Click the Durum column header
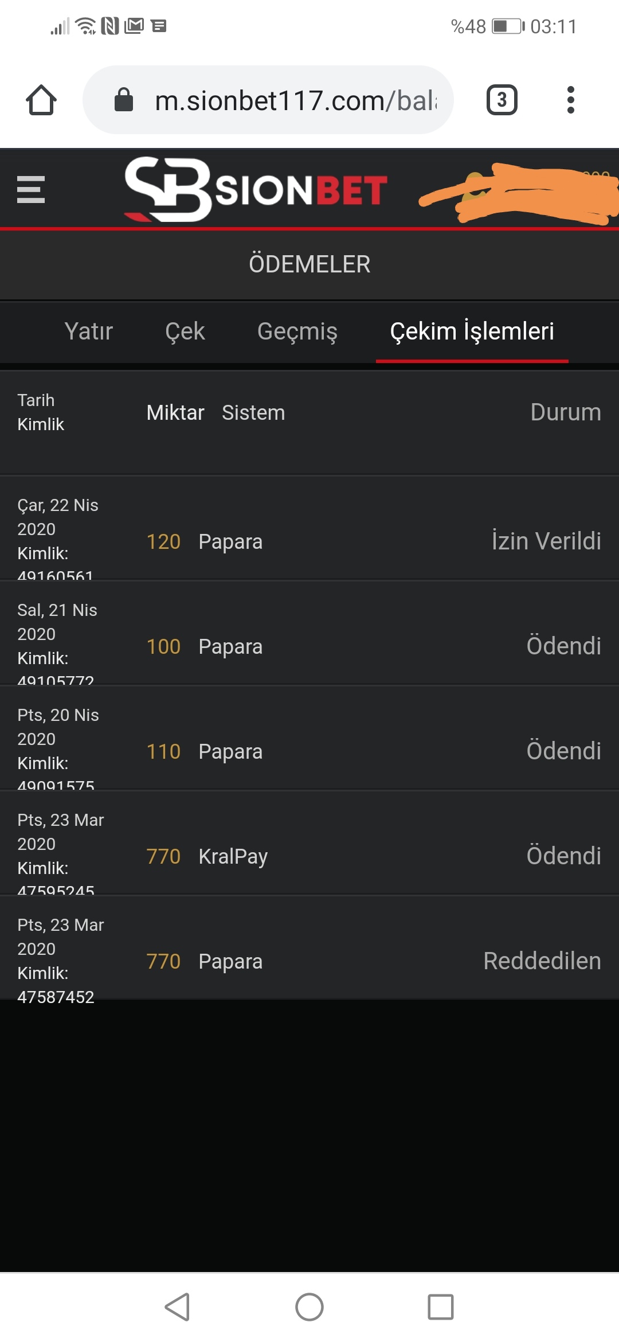The height and width of the screenshot is (1342, 619). pos(565,412)
